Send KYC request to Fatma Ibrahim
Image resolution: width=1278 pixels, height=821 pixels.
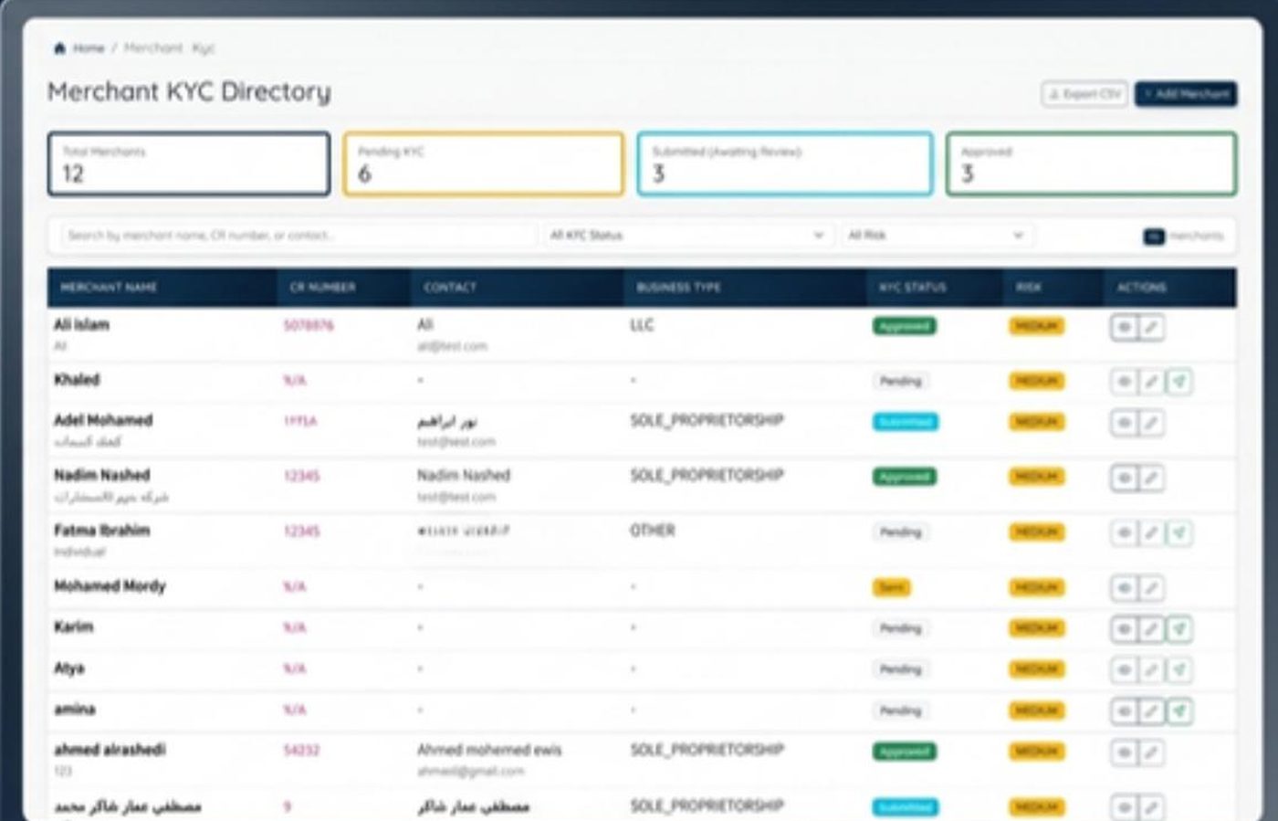[x=1179, y=532]
